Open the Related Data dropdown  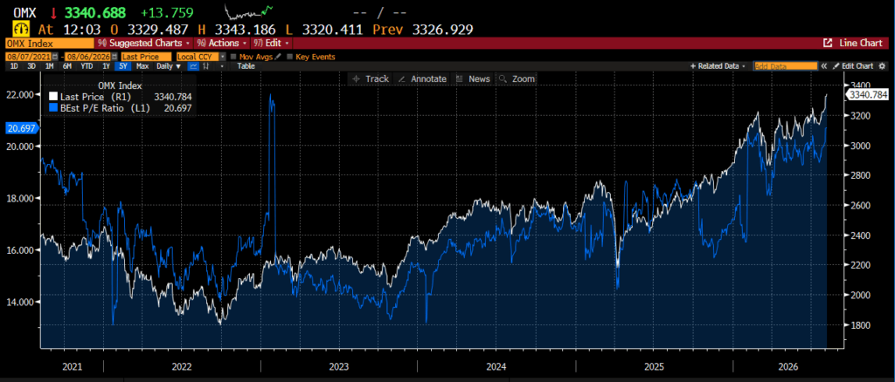718,66
